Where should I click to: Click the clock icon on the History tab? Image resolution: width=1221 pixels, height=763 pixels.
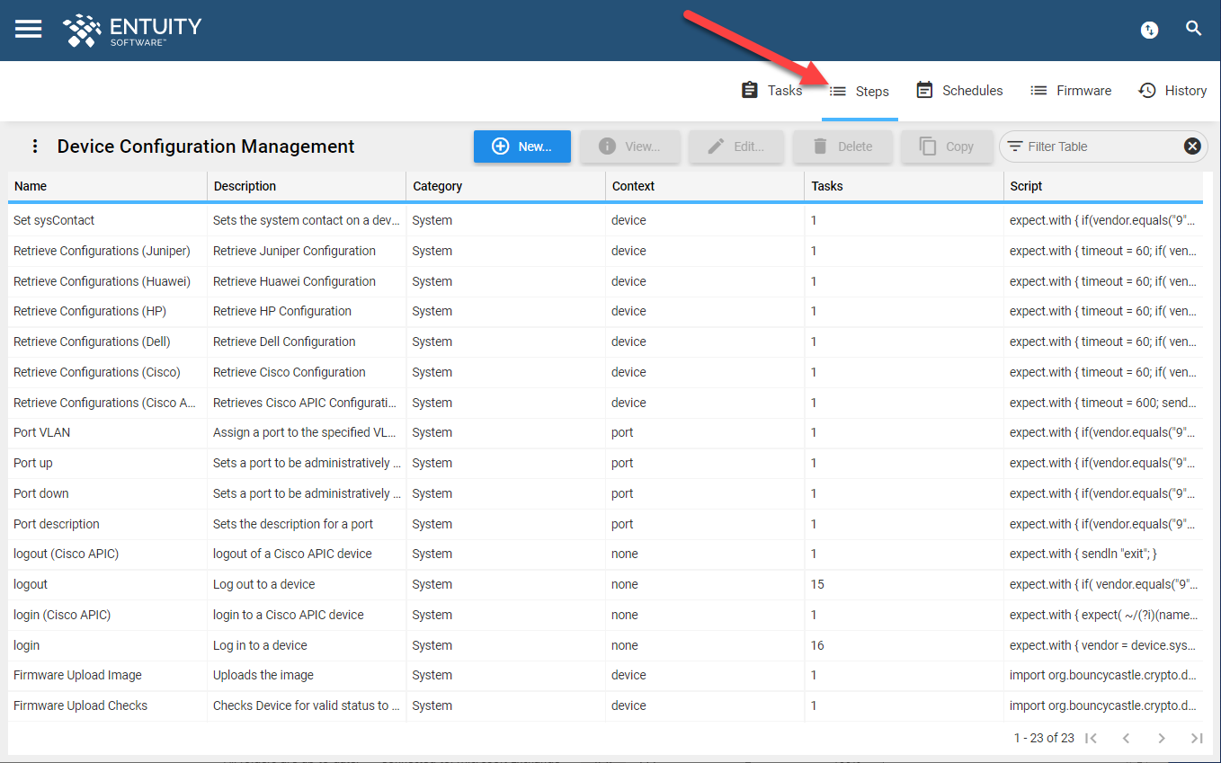pos(1146,90)
